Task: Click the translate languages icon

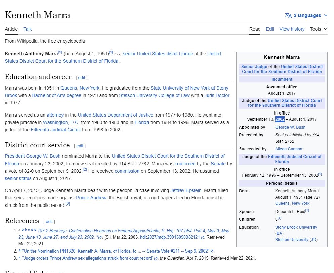Action: [288, 15]
